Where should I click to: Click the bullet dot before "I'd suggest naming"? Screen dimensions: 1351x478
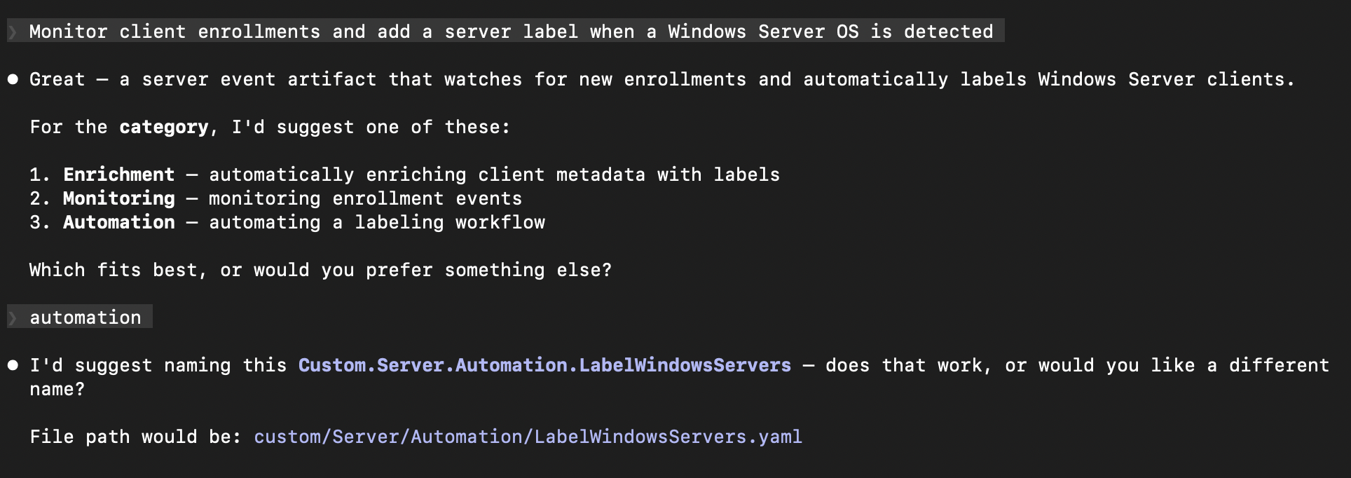pyautogui.click(x=13, y=365)
